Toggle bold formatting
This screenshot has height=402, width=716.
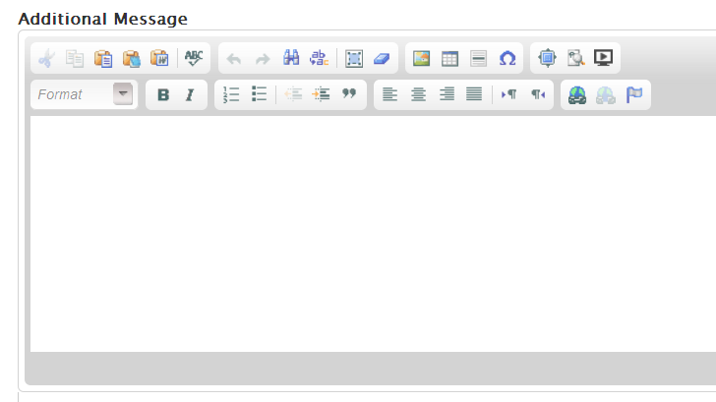[x=163, y=94]
